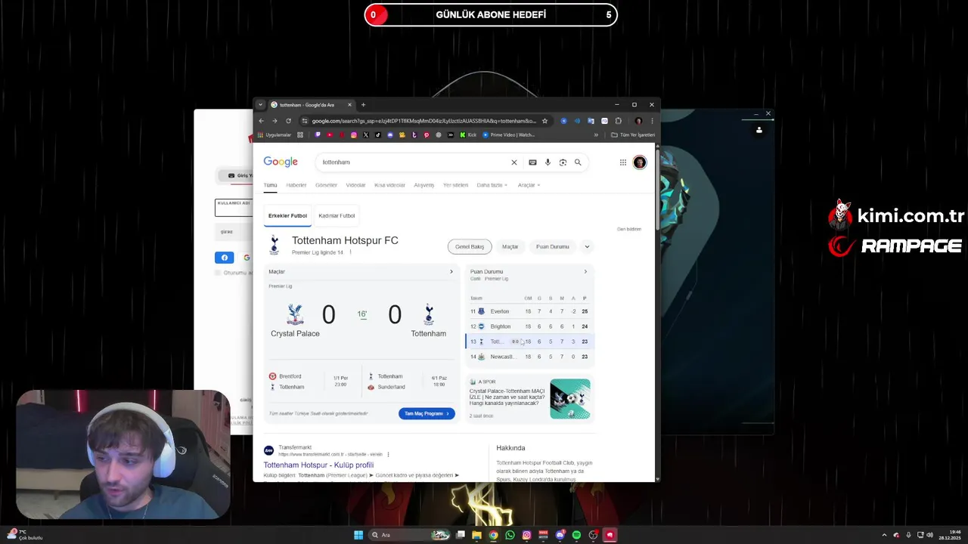968x544 pixels.
Task: Select the Everton row in standings
Action: 529,311
